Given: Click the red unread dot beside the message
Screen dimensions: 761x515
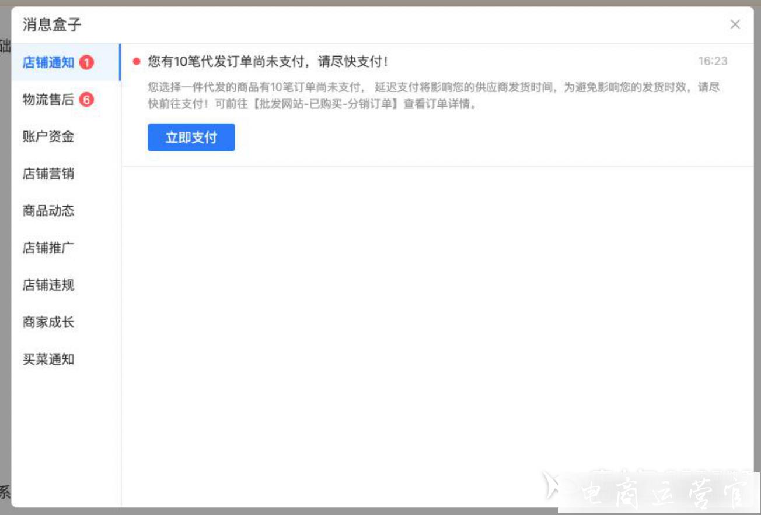Looking at the screenshot, I should pyautogui.click(x=137, y=61).
